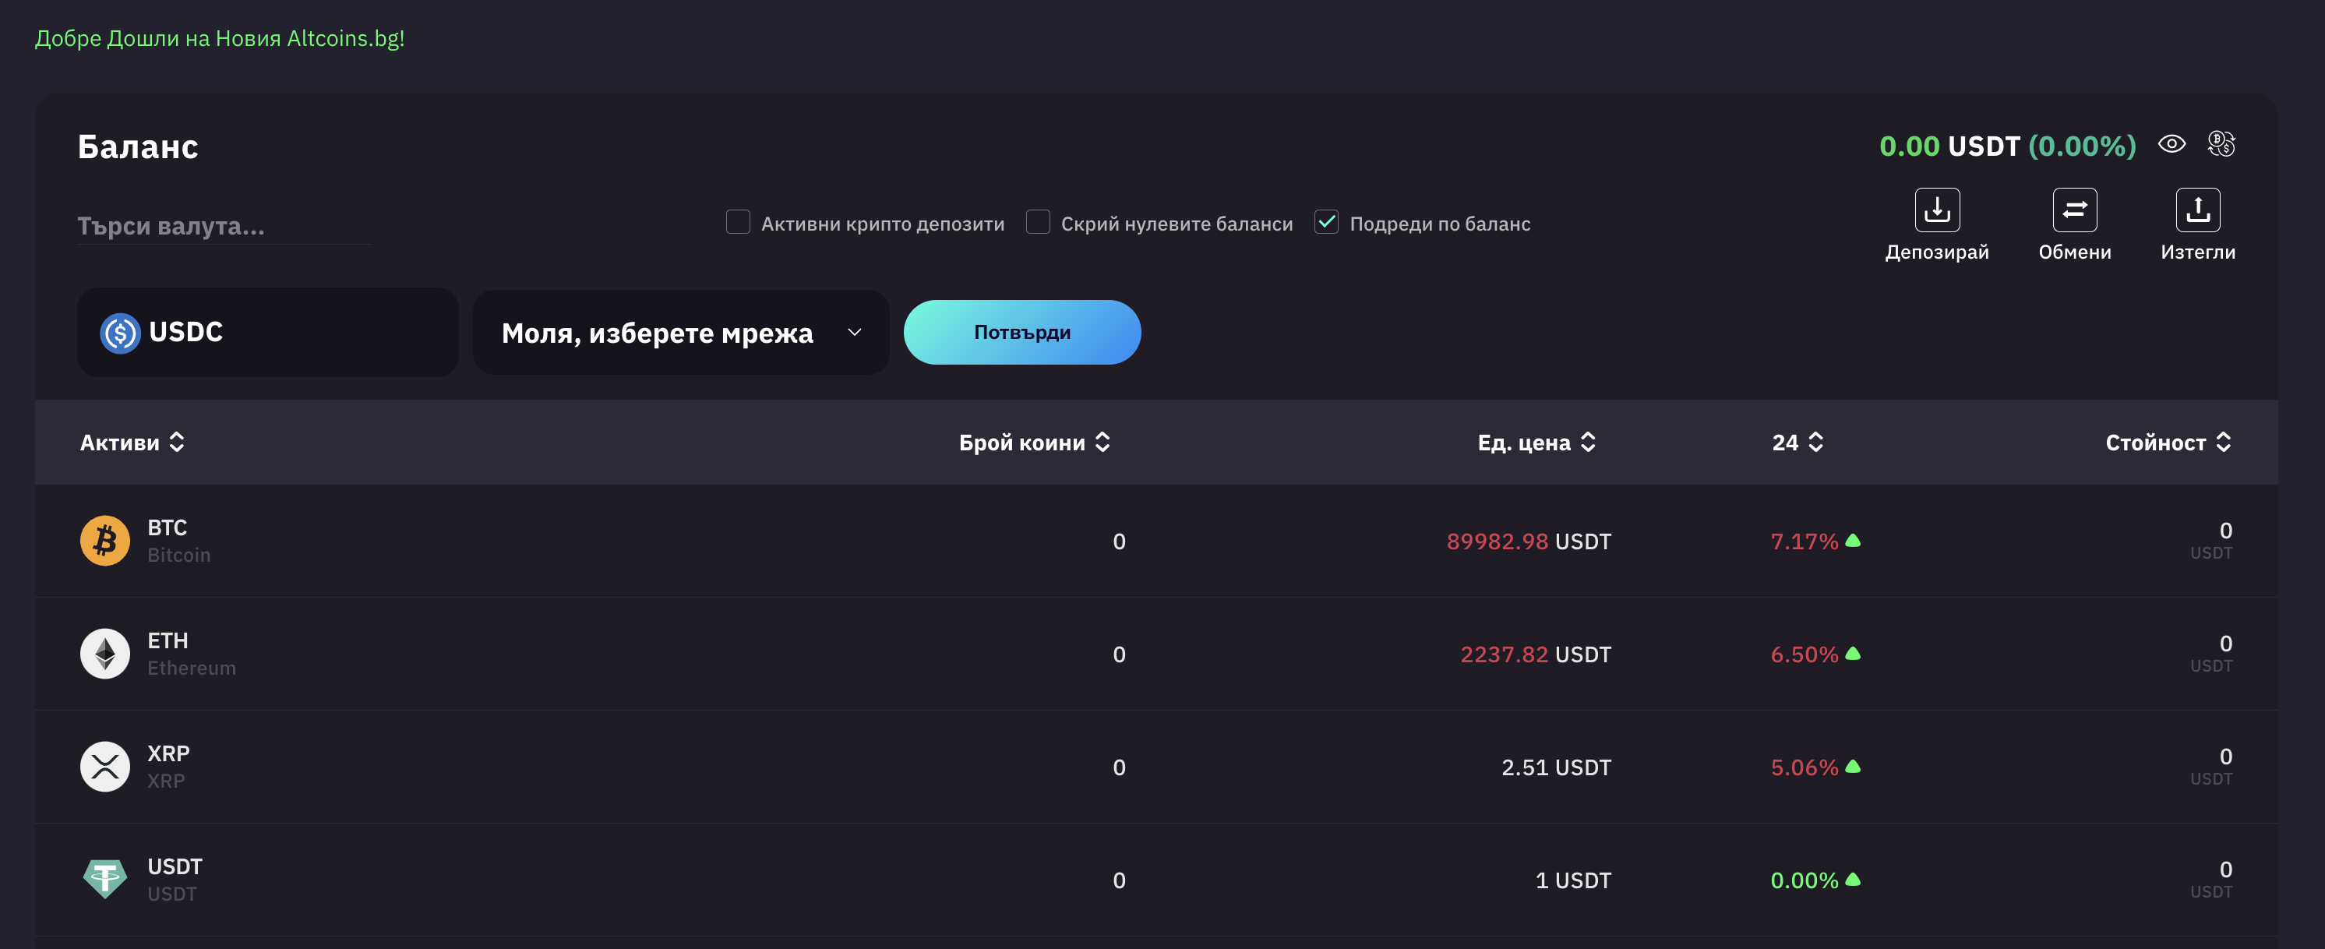The height and width of the screenshot is (949, 2325).
Task: Open the Моля, изберете мрежа network dropdown
Action: coord(680,332)
